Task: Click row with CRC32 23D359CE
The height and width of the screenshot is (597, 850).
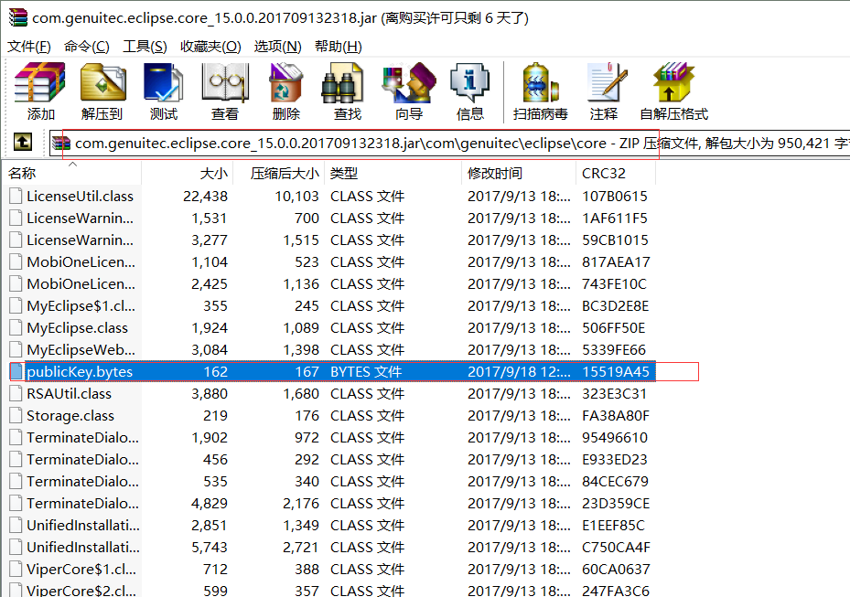Action: [x=329, y=503]
